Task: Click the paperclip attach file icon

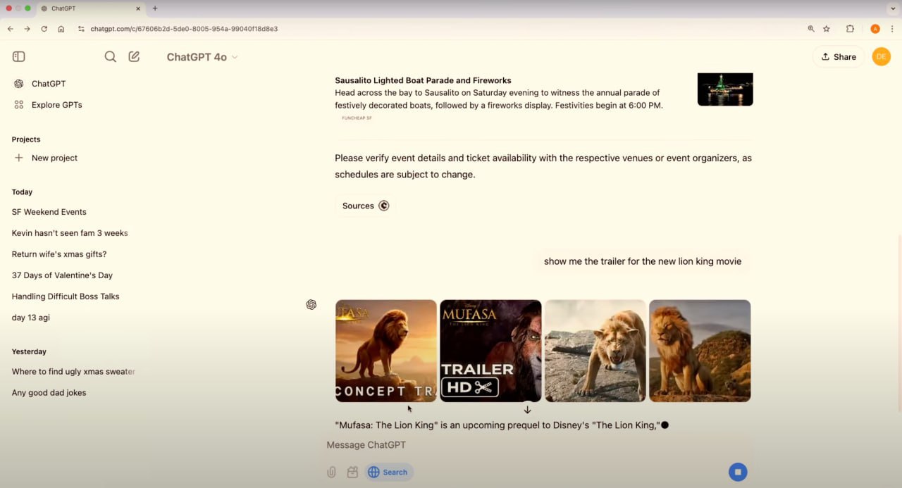Action: (331, 473)
